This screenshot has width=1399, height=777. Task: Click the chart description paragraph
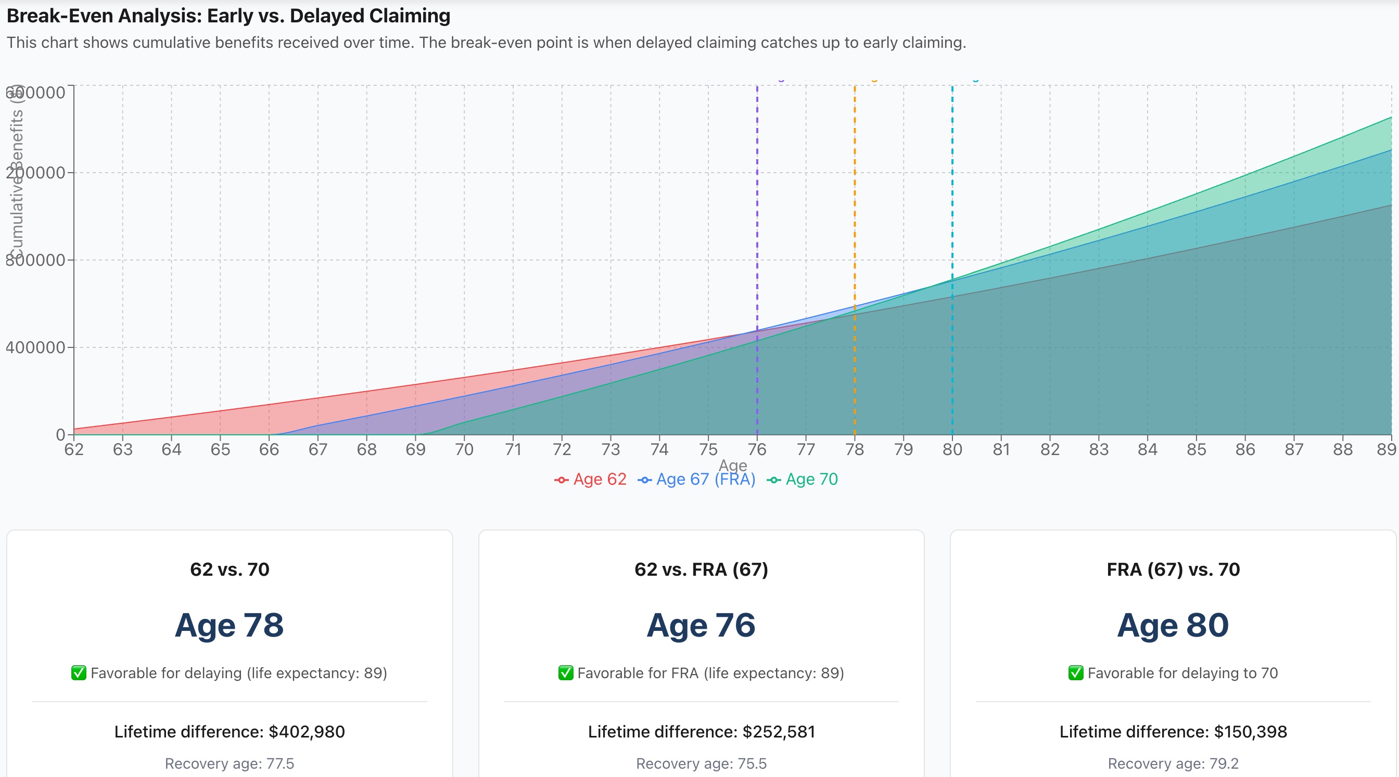487,42
